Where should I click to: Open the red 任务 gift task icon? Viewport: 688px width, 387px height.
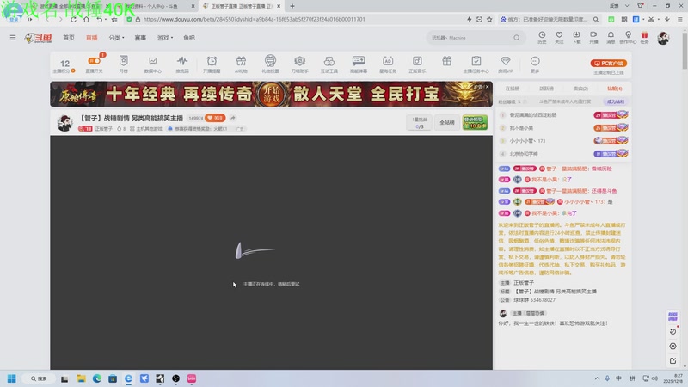pos(644,37)
